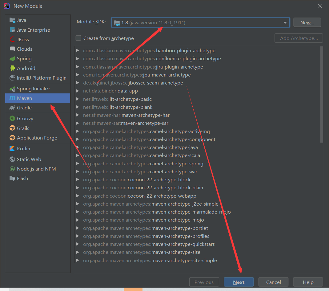Click the SDK folder icon in combo box
The width and height of the screenshot is (329, 291).
117,23
